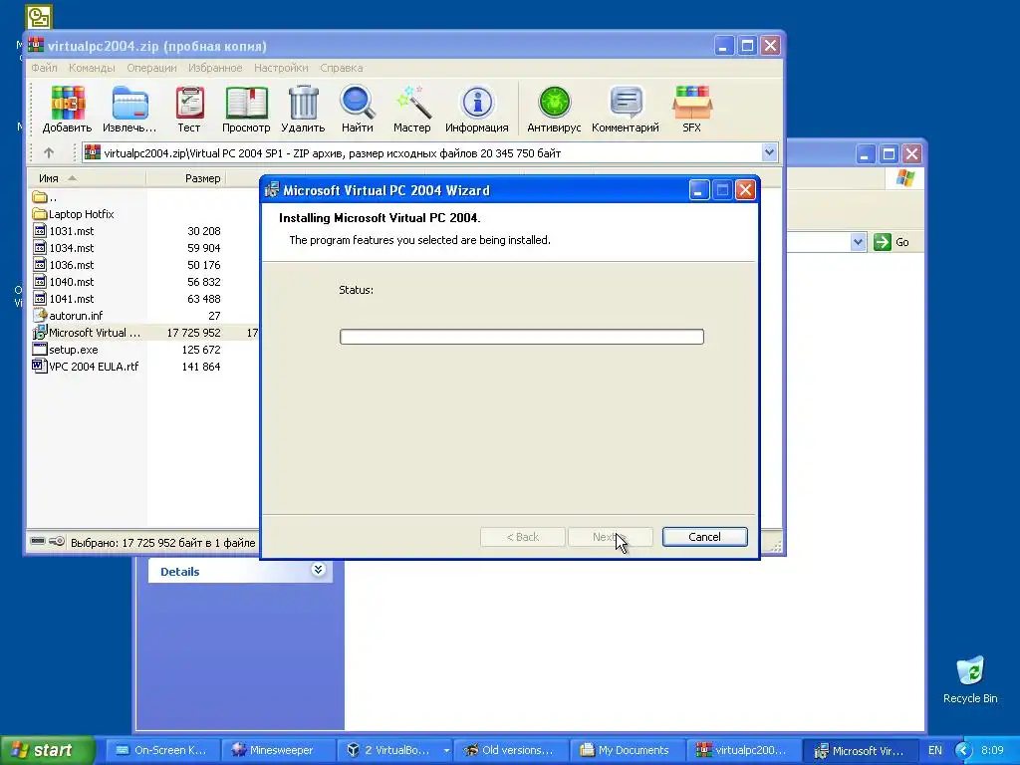Click the key icon in WinRAR status bar
1020x765 pixels.
pos(57,541)
